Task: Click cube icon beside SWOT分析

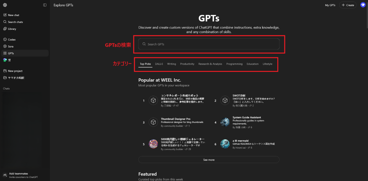Action: tap(225, 101)
